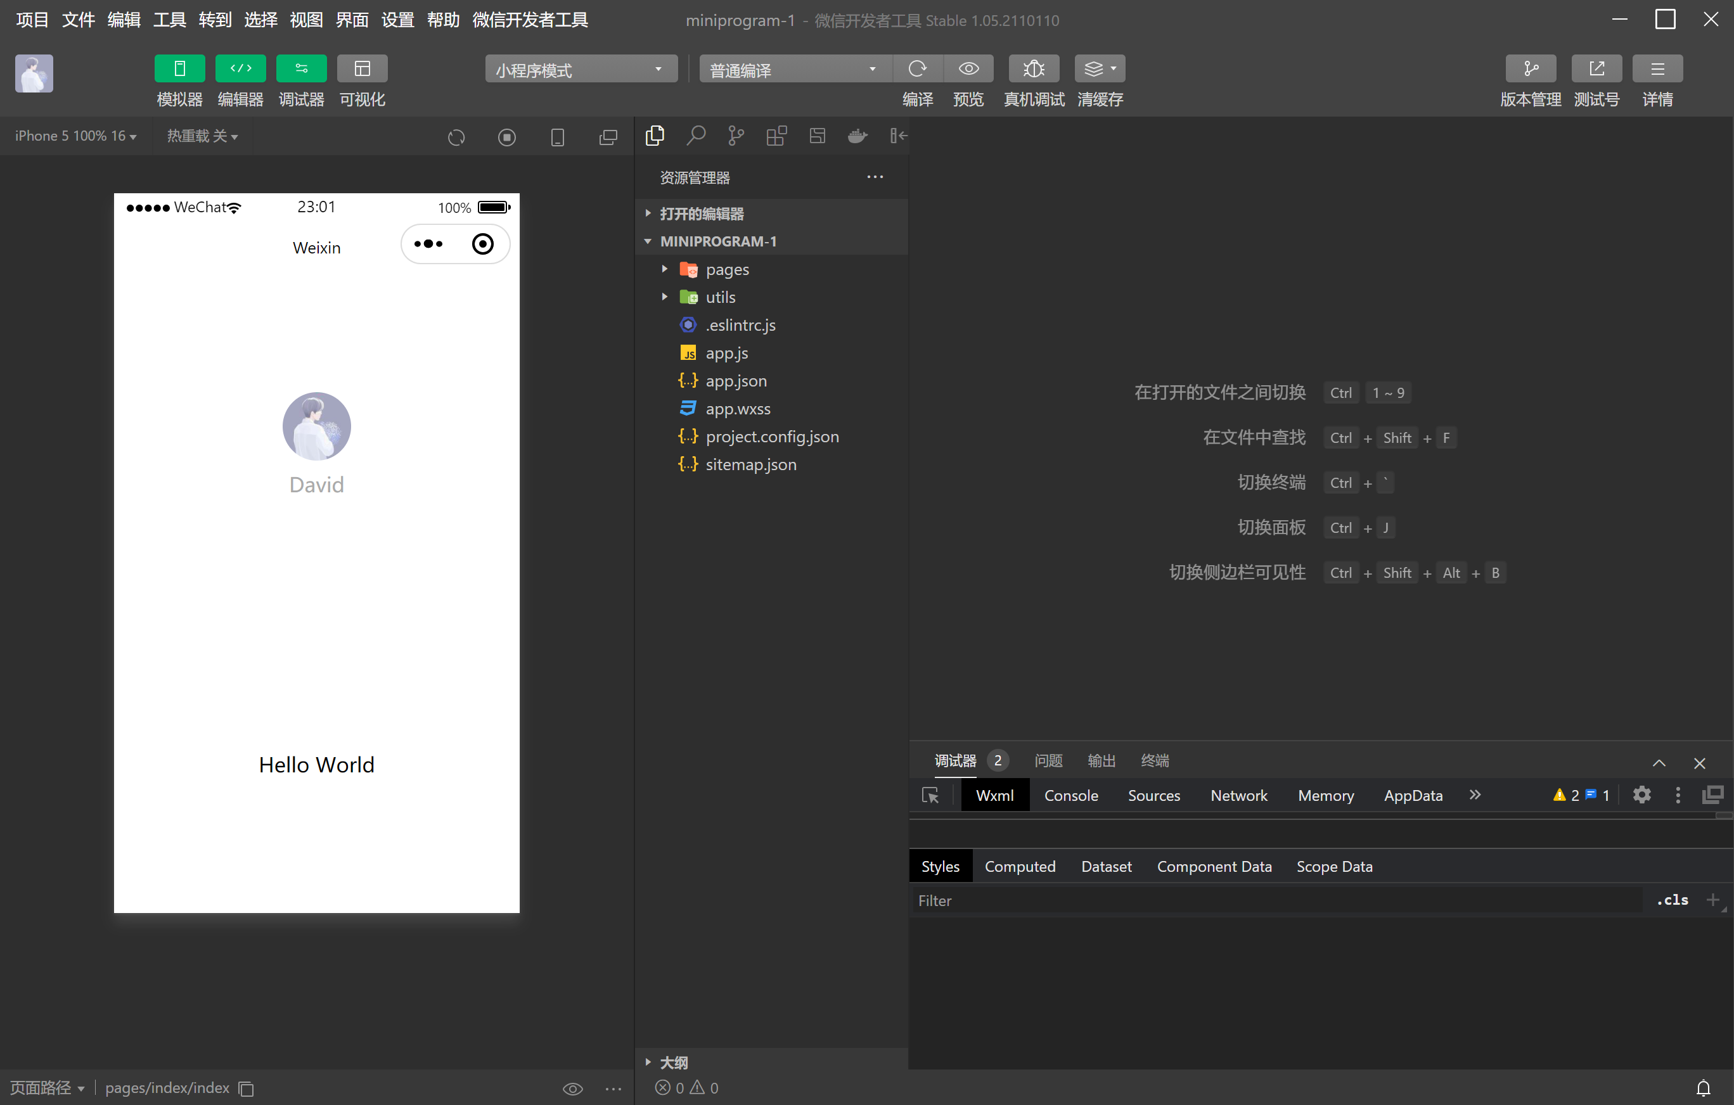Click the real device debugging bug icon
The height and width of the screenshot is (1105, 1734).
click(x=1033, y=69)
